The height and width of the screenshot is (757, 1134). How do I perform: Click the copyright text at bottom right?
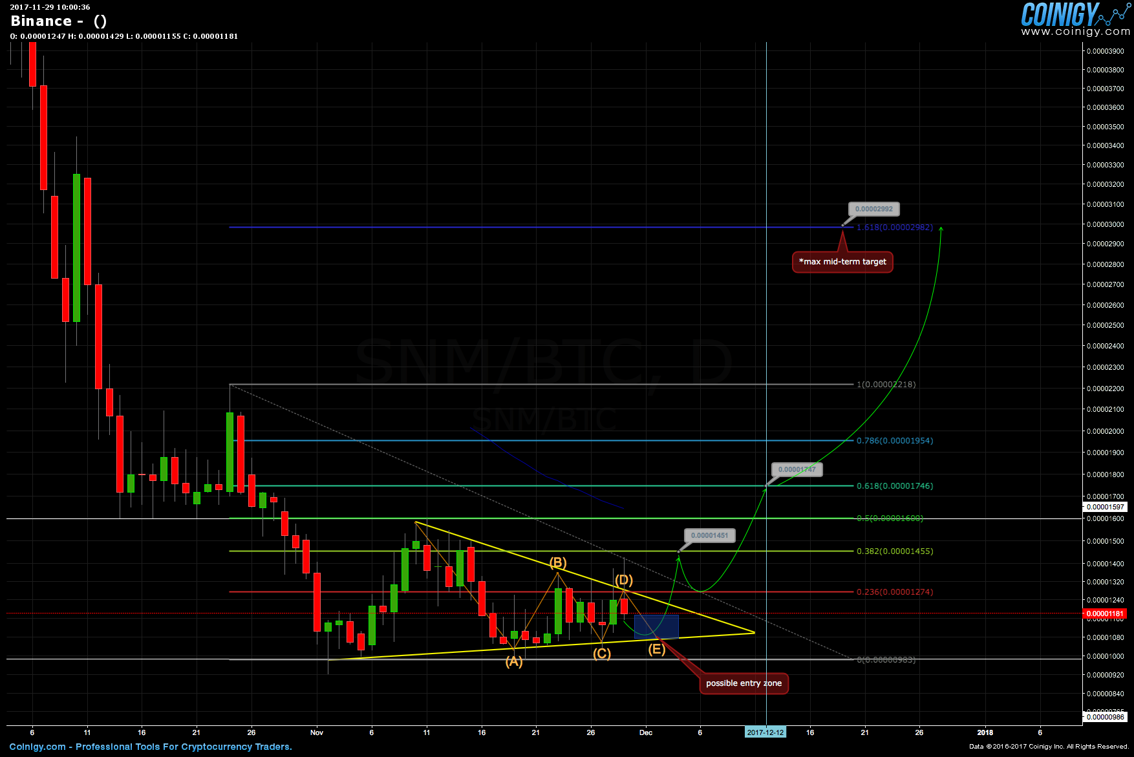point(1049,747)
